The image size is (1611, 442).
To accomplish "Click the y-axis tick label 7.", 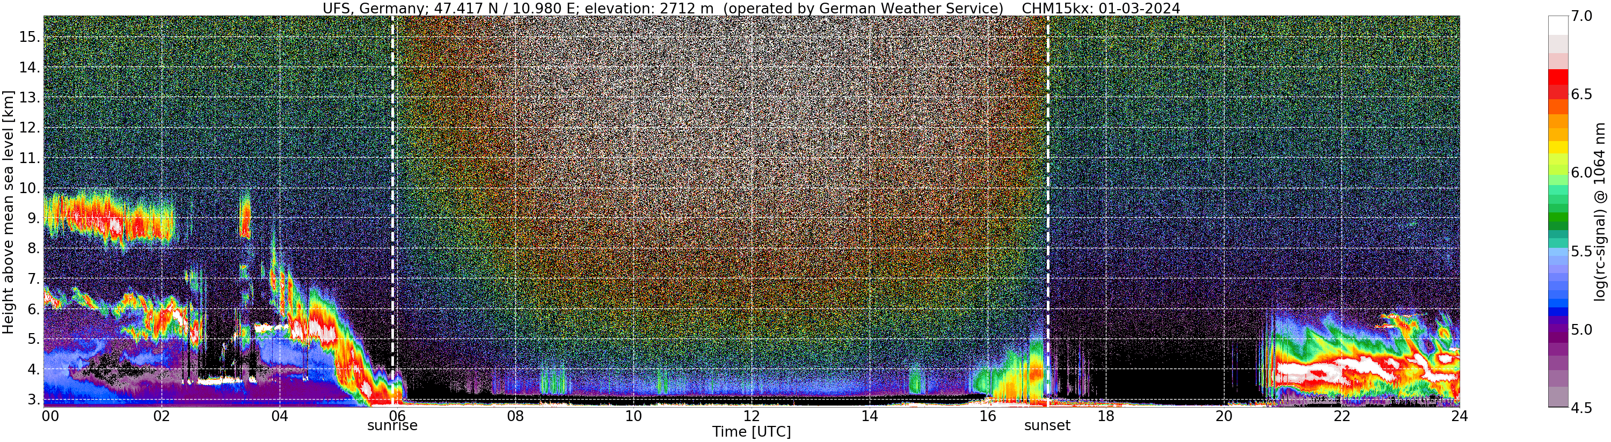I will [x=34, y=279].
